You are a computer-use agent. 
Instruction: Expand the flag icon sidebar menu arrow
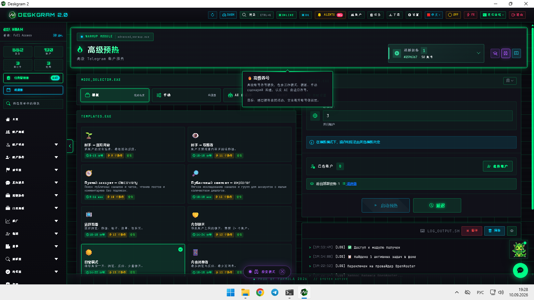pos(56,170)
